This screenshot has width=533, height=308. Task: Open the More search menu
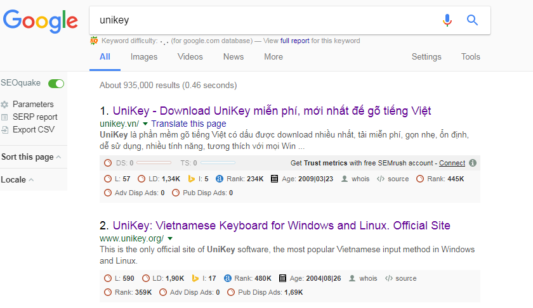click(273, 56)
